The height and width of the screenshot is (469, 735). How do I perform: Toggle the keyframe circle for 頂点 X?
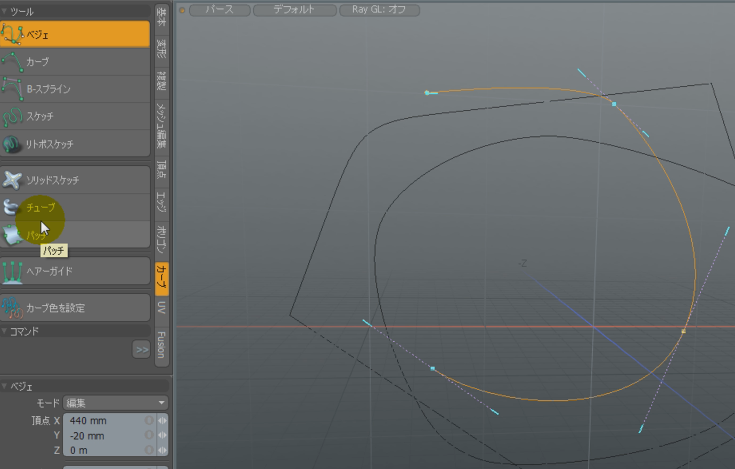[149, 421]
